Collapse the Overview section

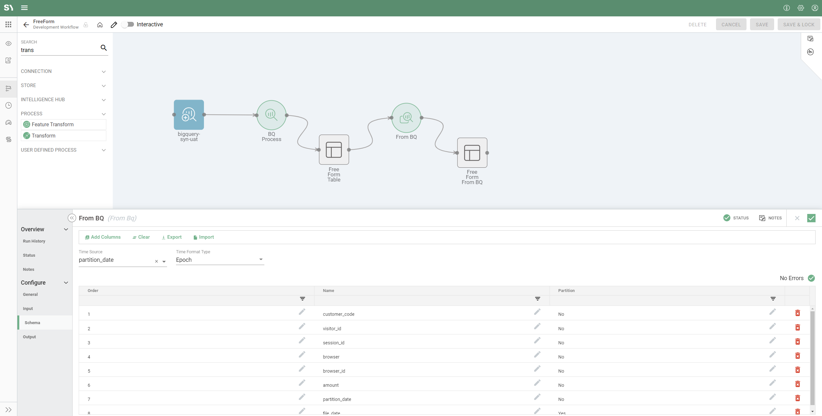coord(66,229)
